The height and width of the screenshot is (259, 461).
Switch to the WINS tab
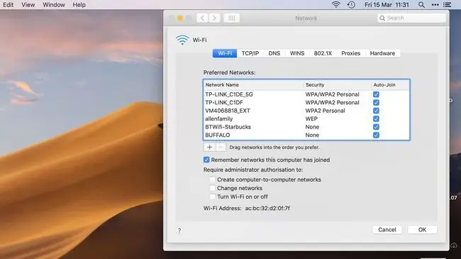pyautogui.click(x=297, y=53)
